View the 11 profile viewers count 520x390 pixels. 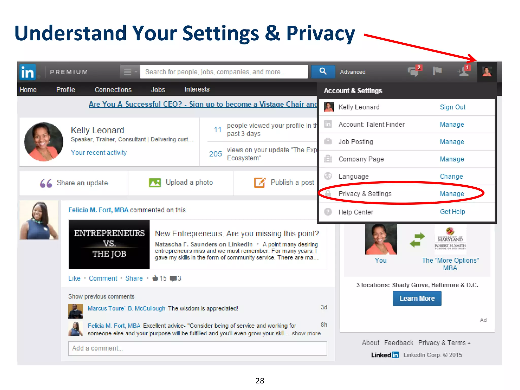tap(218, 130)
